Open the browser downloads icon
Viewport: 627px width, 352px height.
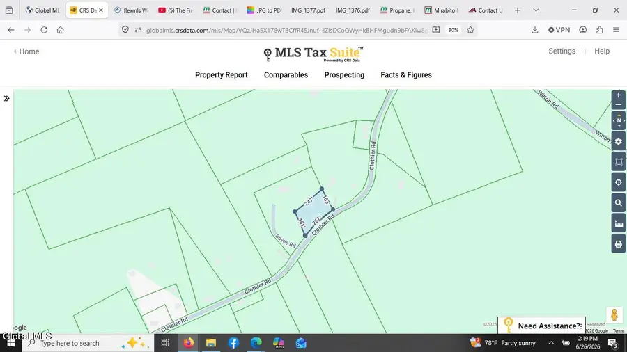click(x=534, y=30)
